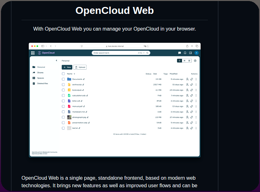Click the host.docker.internal address bar
This screenshot has height=192, width=260.
[115, 46]
